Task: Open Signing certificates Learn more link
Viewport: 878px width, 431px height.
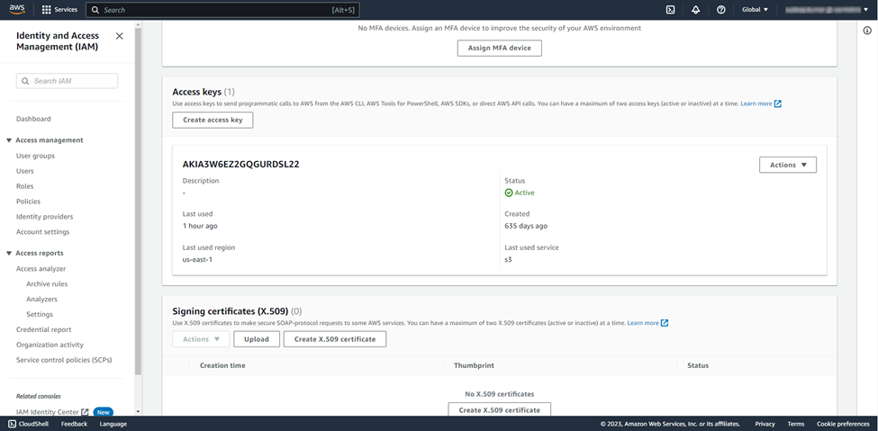Action: (x=643, y=323)
